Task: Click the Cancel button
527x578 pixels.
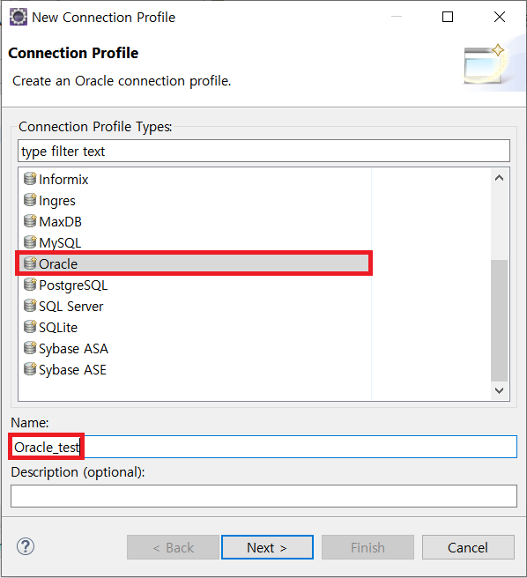Action: (468, 547)
